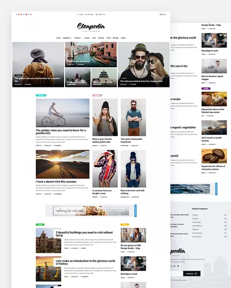The width and height of the screenshot is (231, 288).
Task: Open 'Opened the doors of the Istanbul spa center'
Action: click(x=213, y=111)
